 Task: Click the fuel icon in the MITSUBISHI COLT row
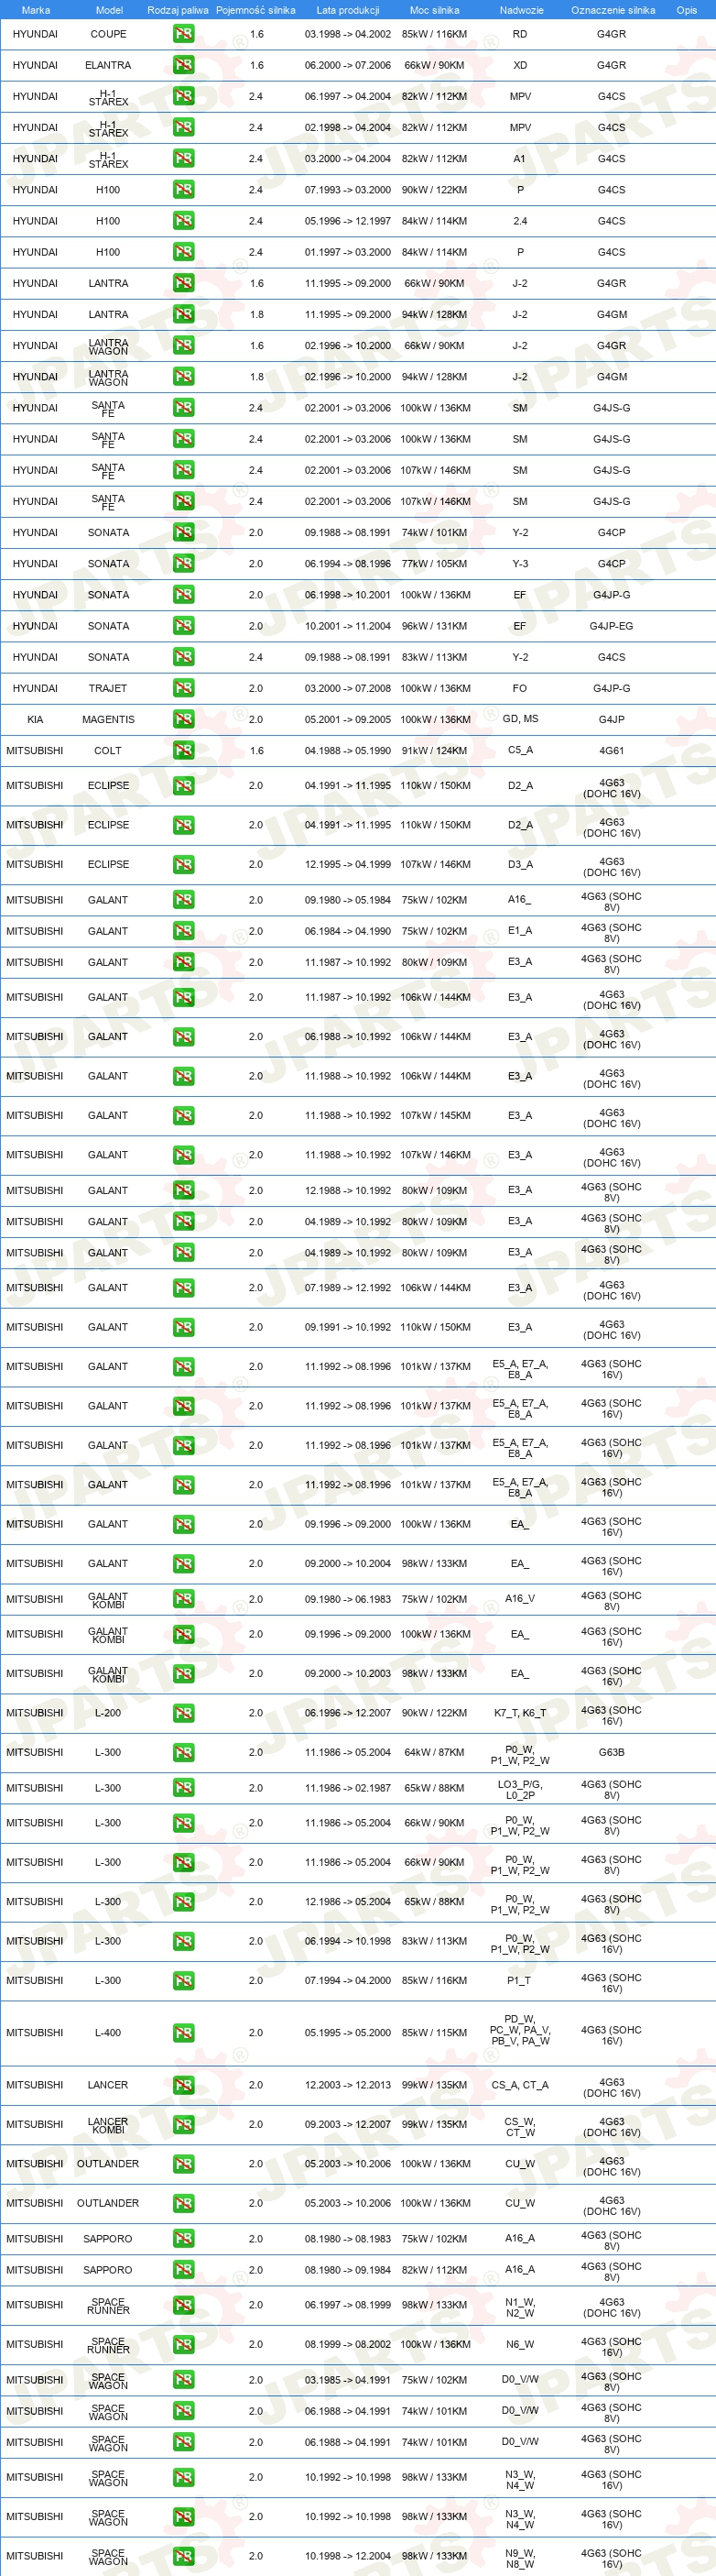tap(184, 750)
